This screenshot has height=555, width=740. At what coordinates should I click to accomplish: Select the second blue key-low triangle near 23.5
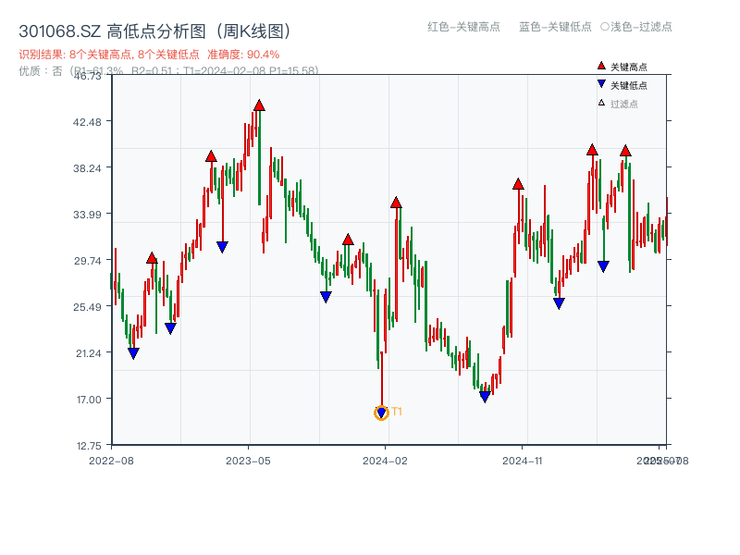pyautogui.click(x=170, y=328)
